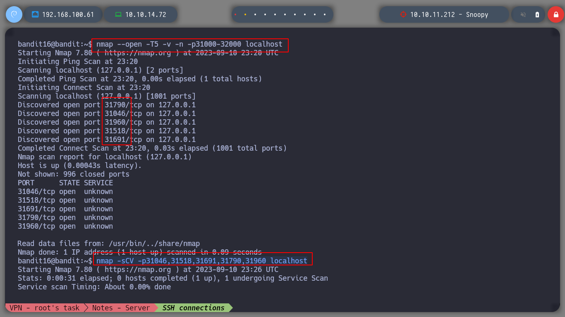Switch to the Notes - Server tab
This screenshot has width=565, height=317.
click(x=121, y=308)
